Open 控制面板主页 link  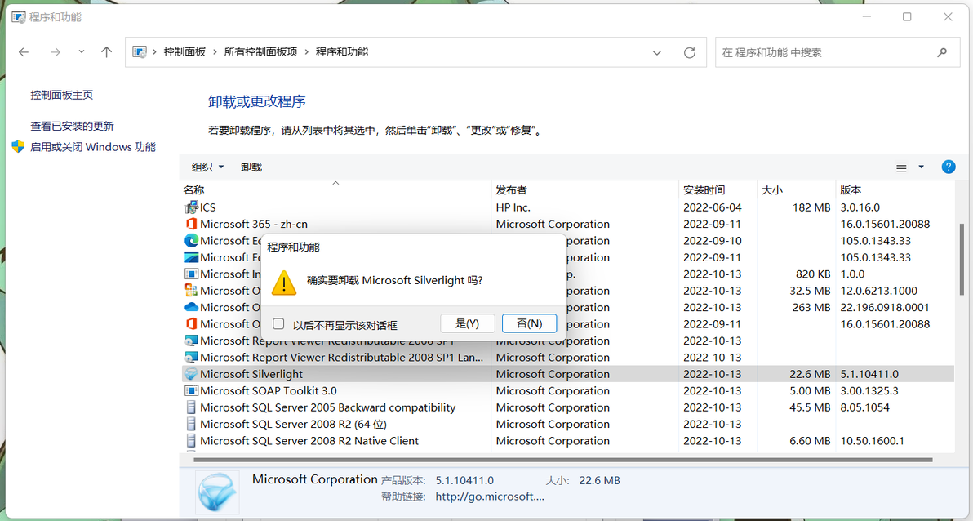coord(61,95)
